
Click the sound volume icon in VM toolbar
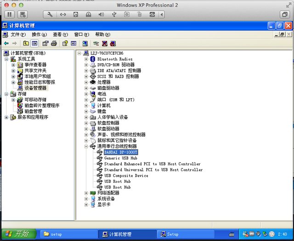click(x=101, y=15)
